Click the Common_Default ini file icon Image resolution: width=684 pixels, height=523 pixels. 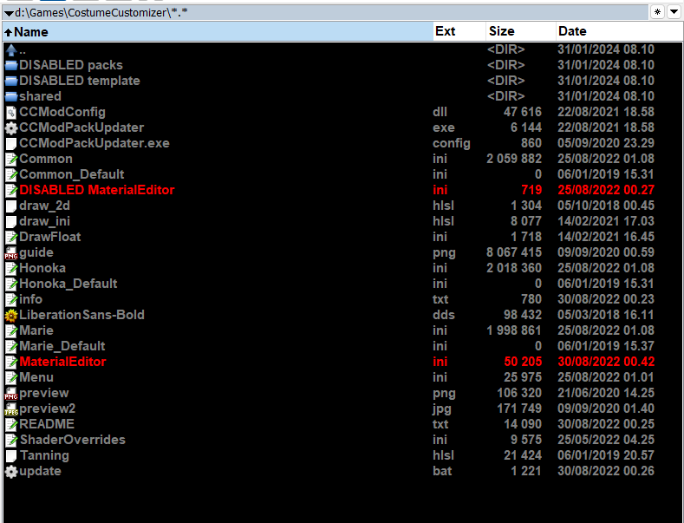(x=11, y=174)
